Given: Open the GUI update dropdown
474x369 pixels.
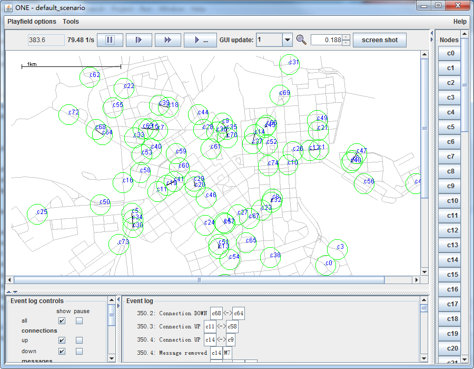Looking at the screenshot, I should click(x=287, y=40).
